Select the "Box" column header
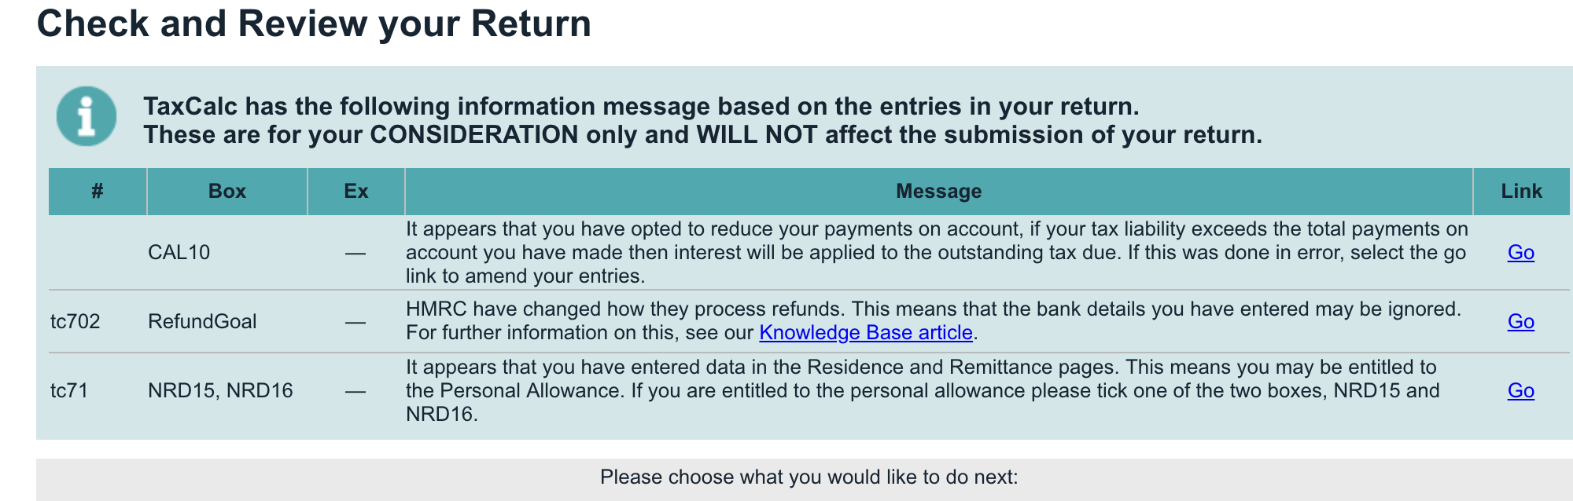The width and height of the screenshot is (1573, 501). [227, 191]
